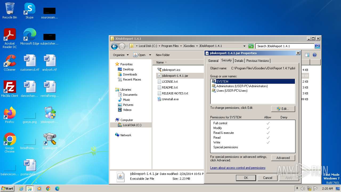Select RELEASE-NOTES.txt file
The width and height of the screenshot is (341, 192).
click(173, 93)
